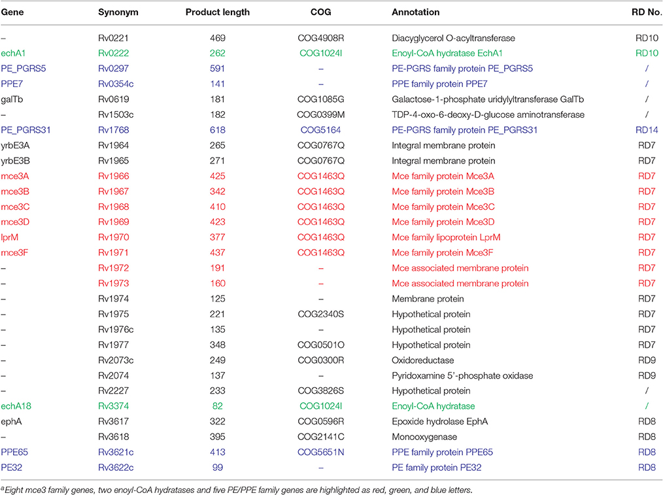Select synonym Rv2073c

pyautogui.click(x=116, y=360)
